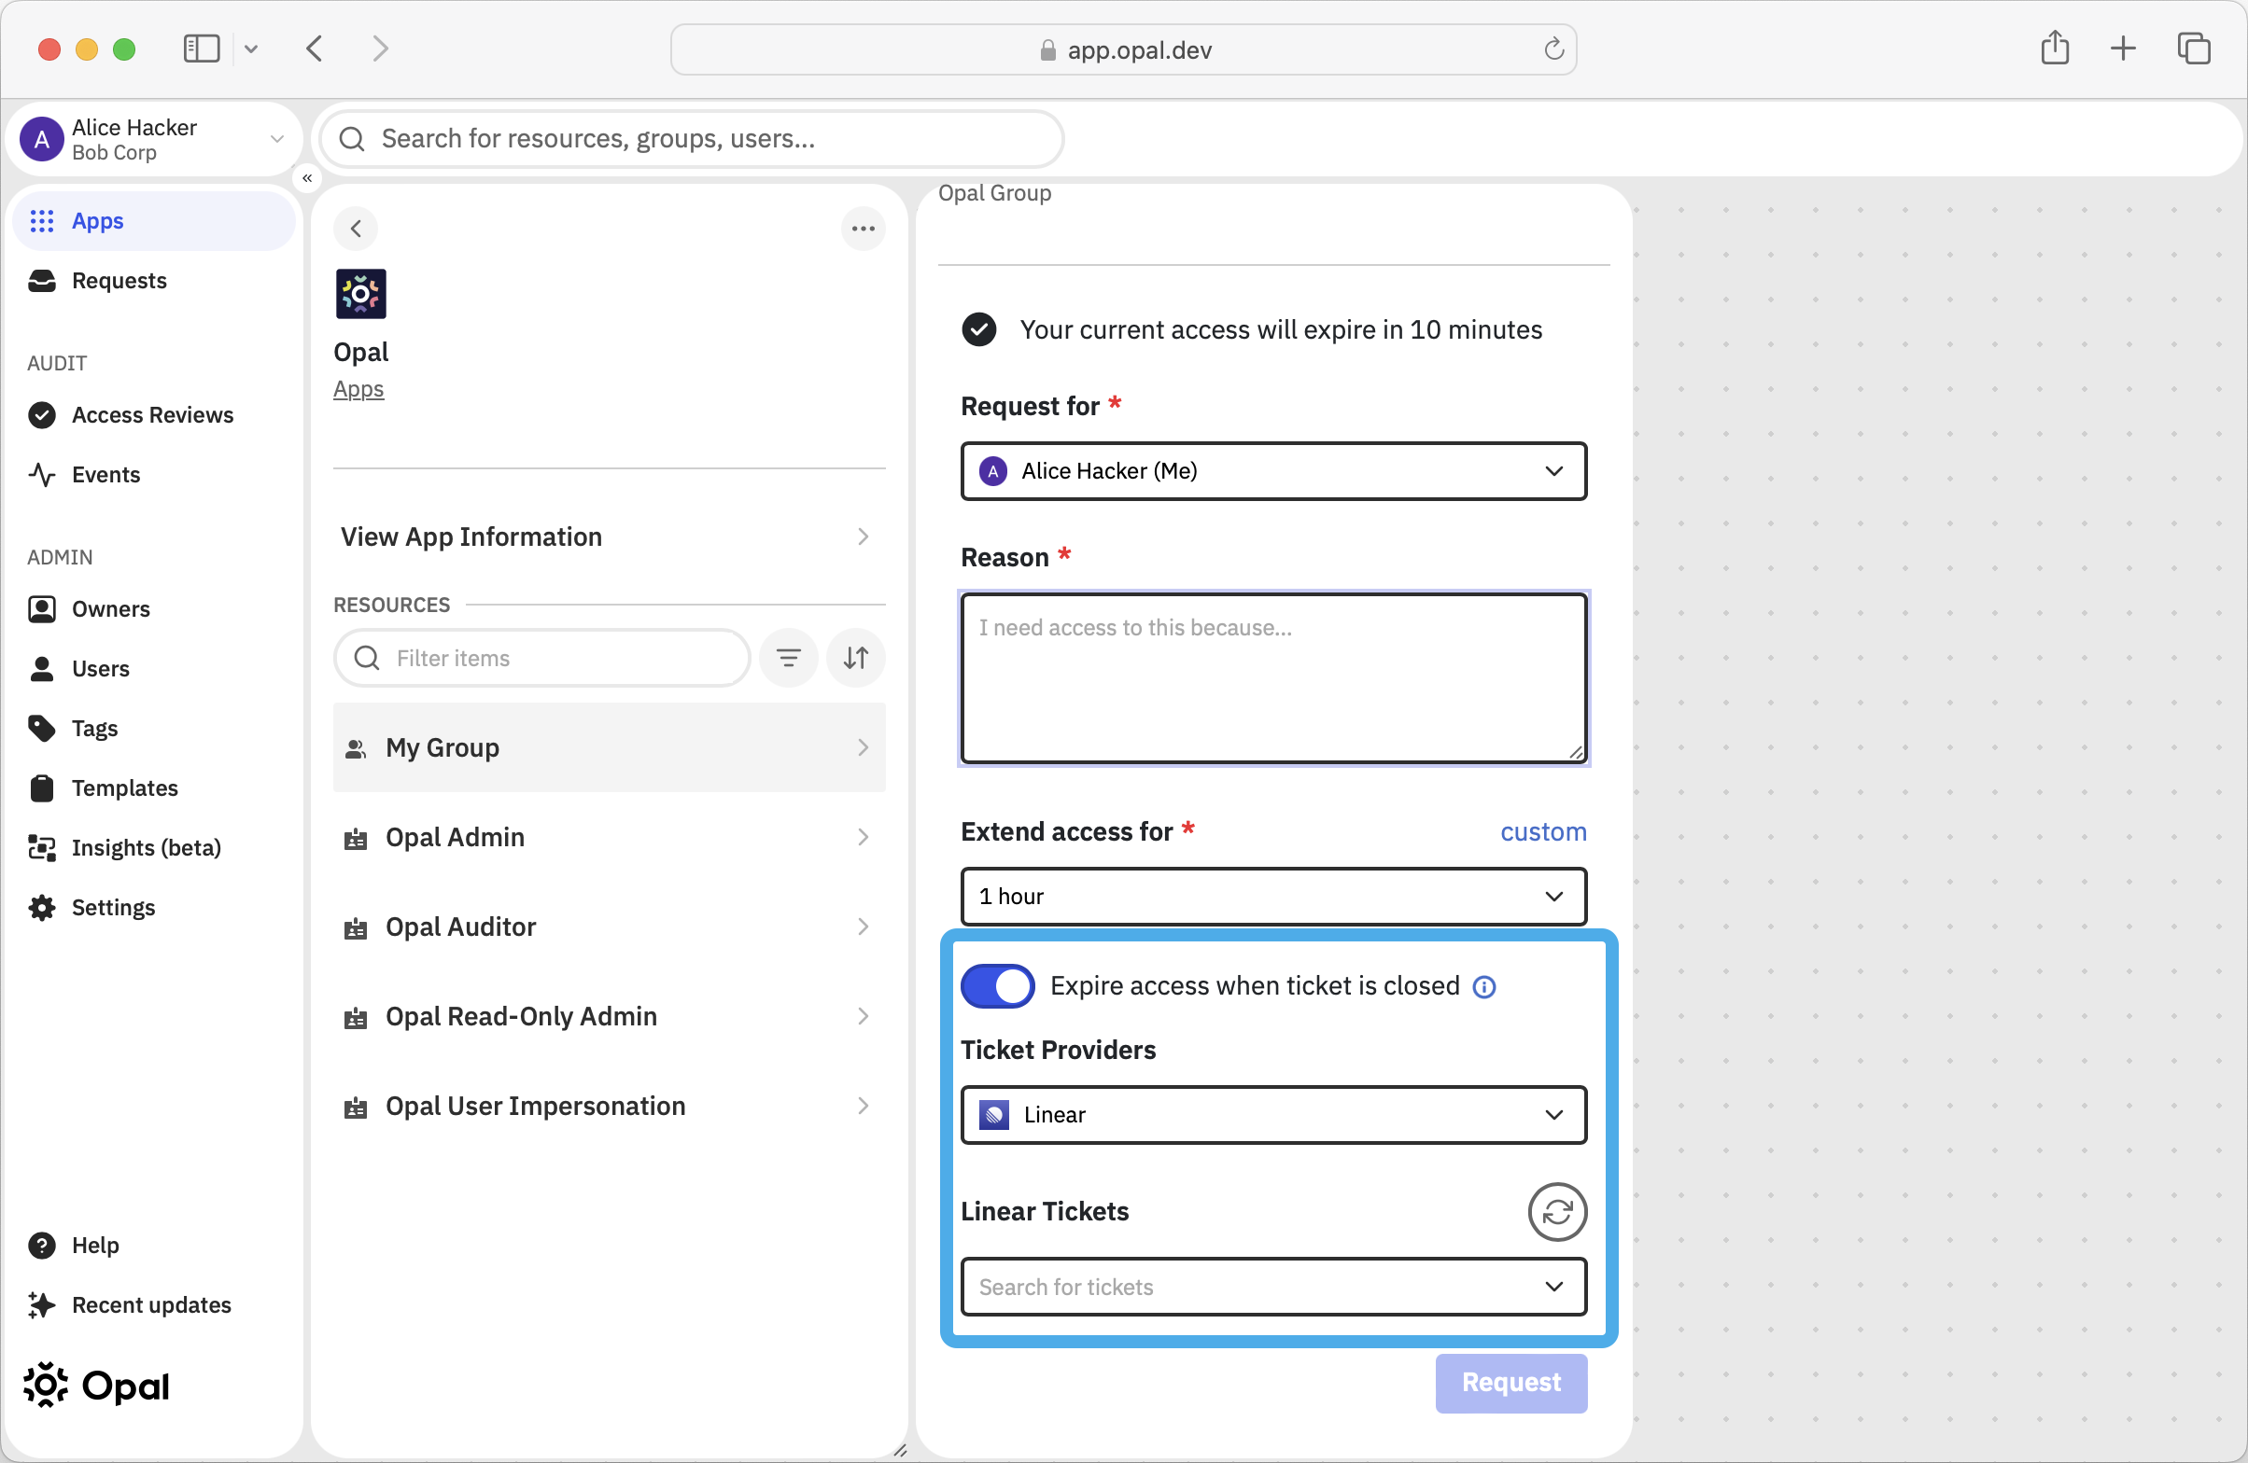Viewport: 2248px width, 1463px height.
Task: Click the Filter items field
Action: 541,658
